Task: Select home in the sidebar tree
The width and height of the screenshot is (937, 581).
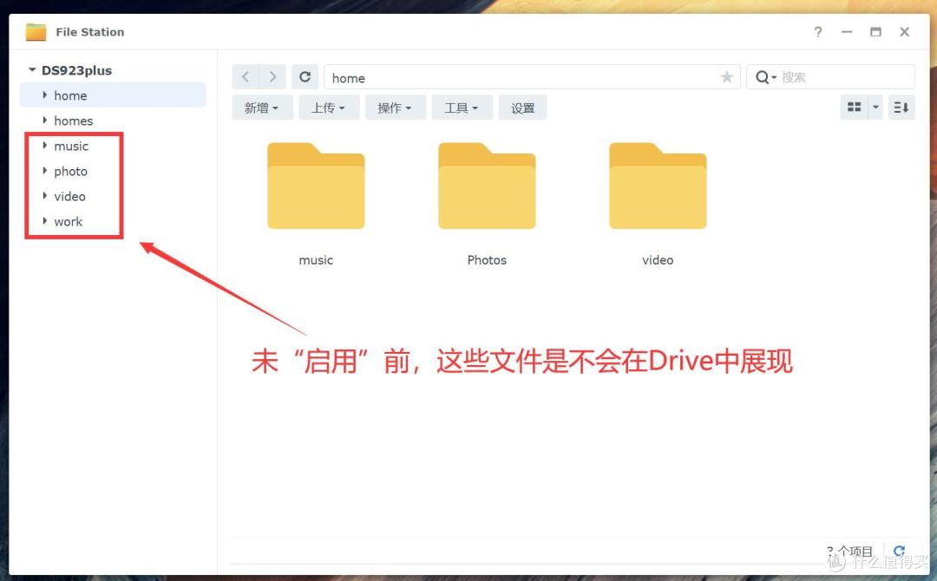Action: point(113,95)
